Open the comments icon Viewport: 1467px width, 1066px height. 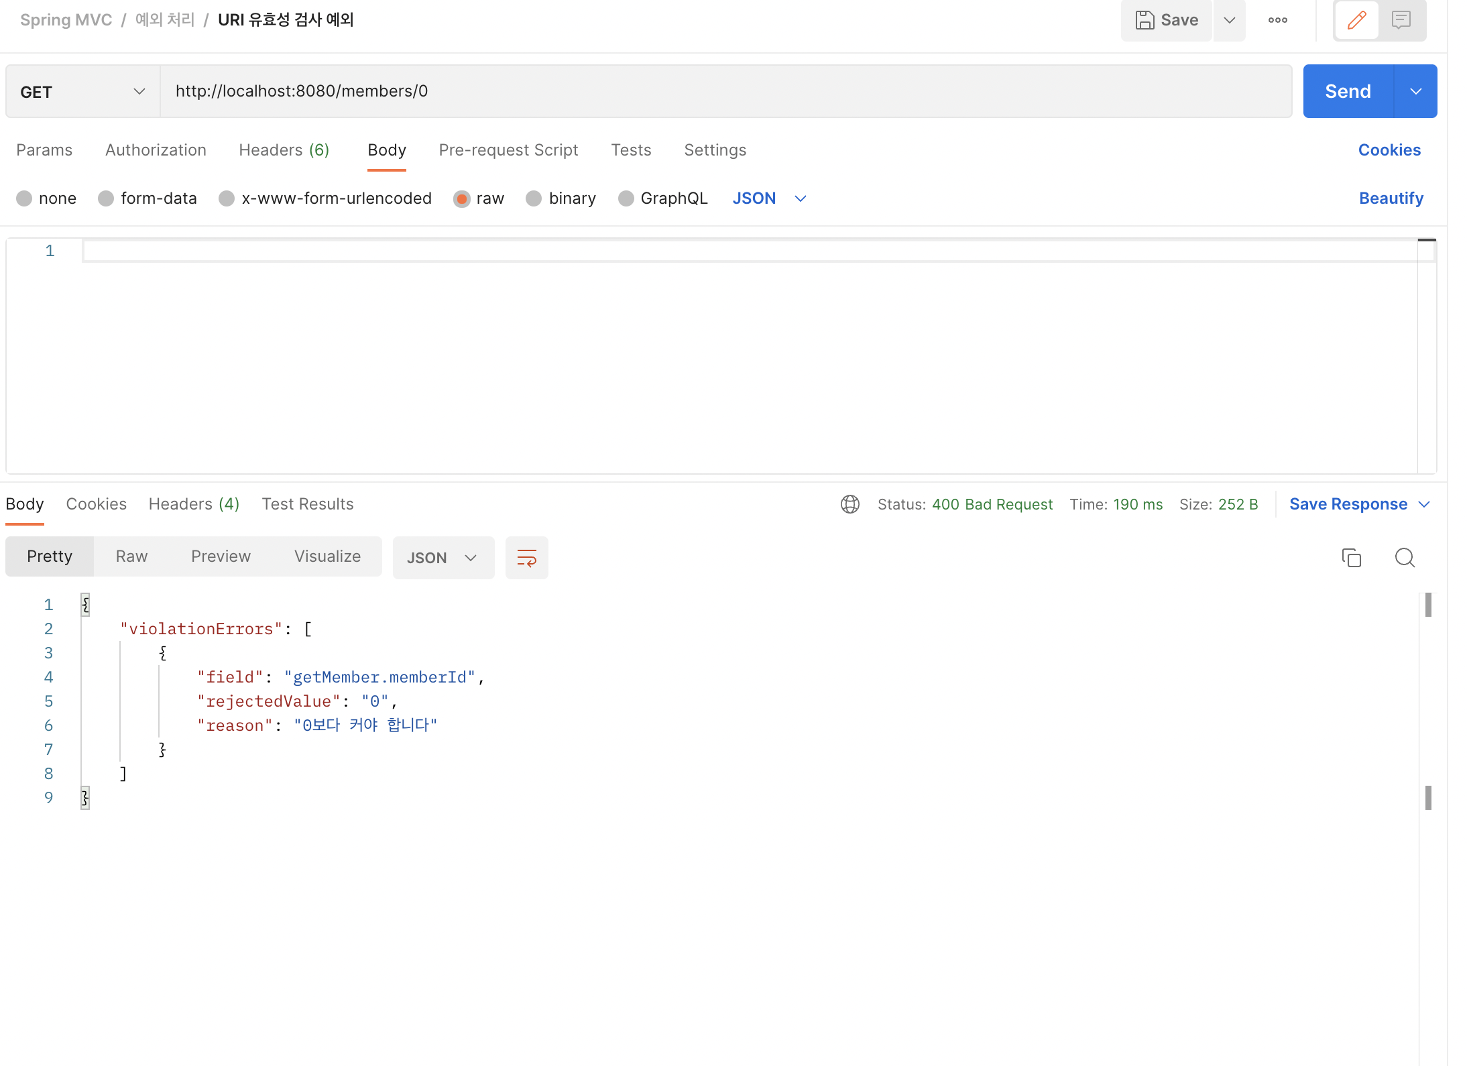(x=1401, y=20)
